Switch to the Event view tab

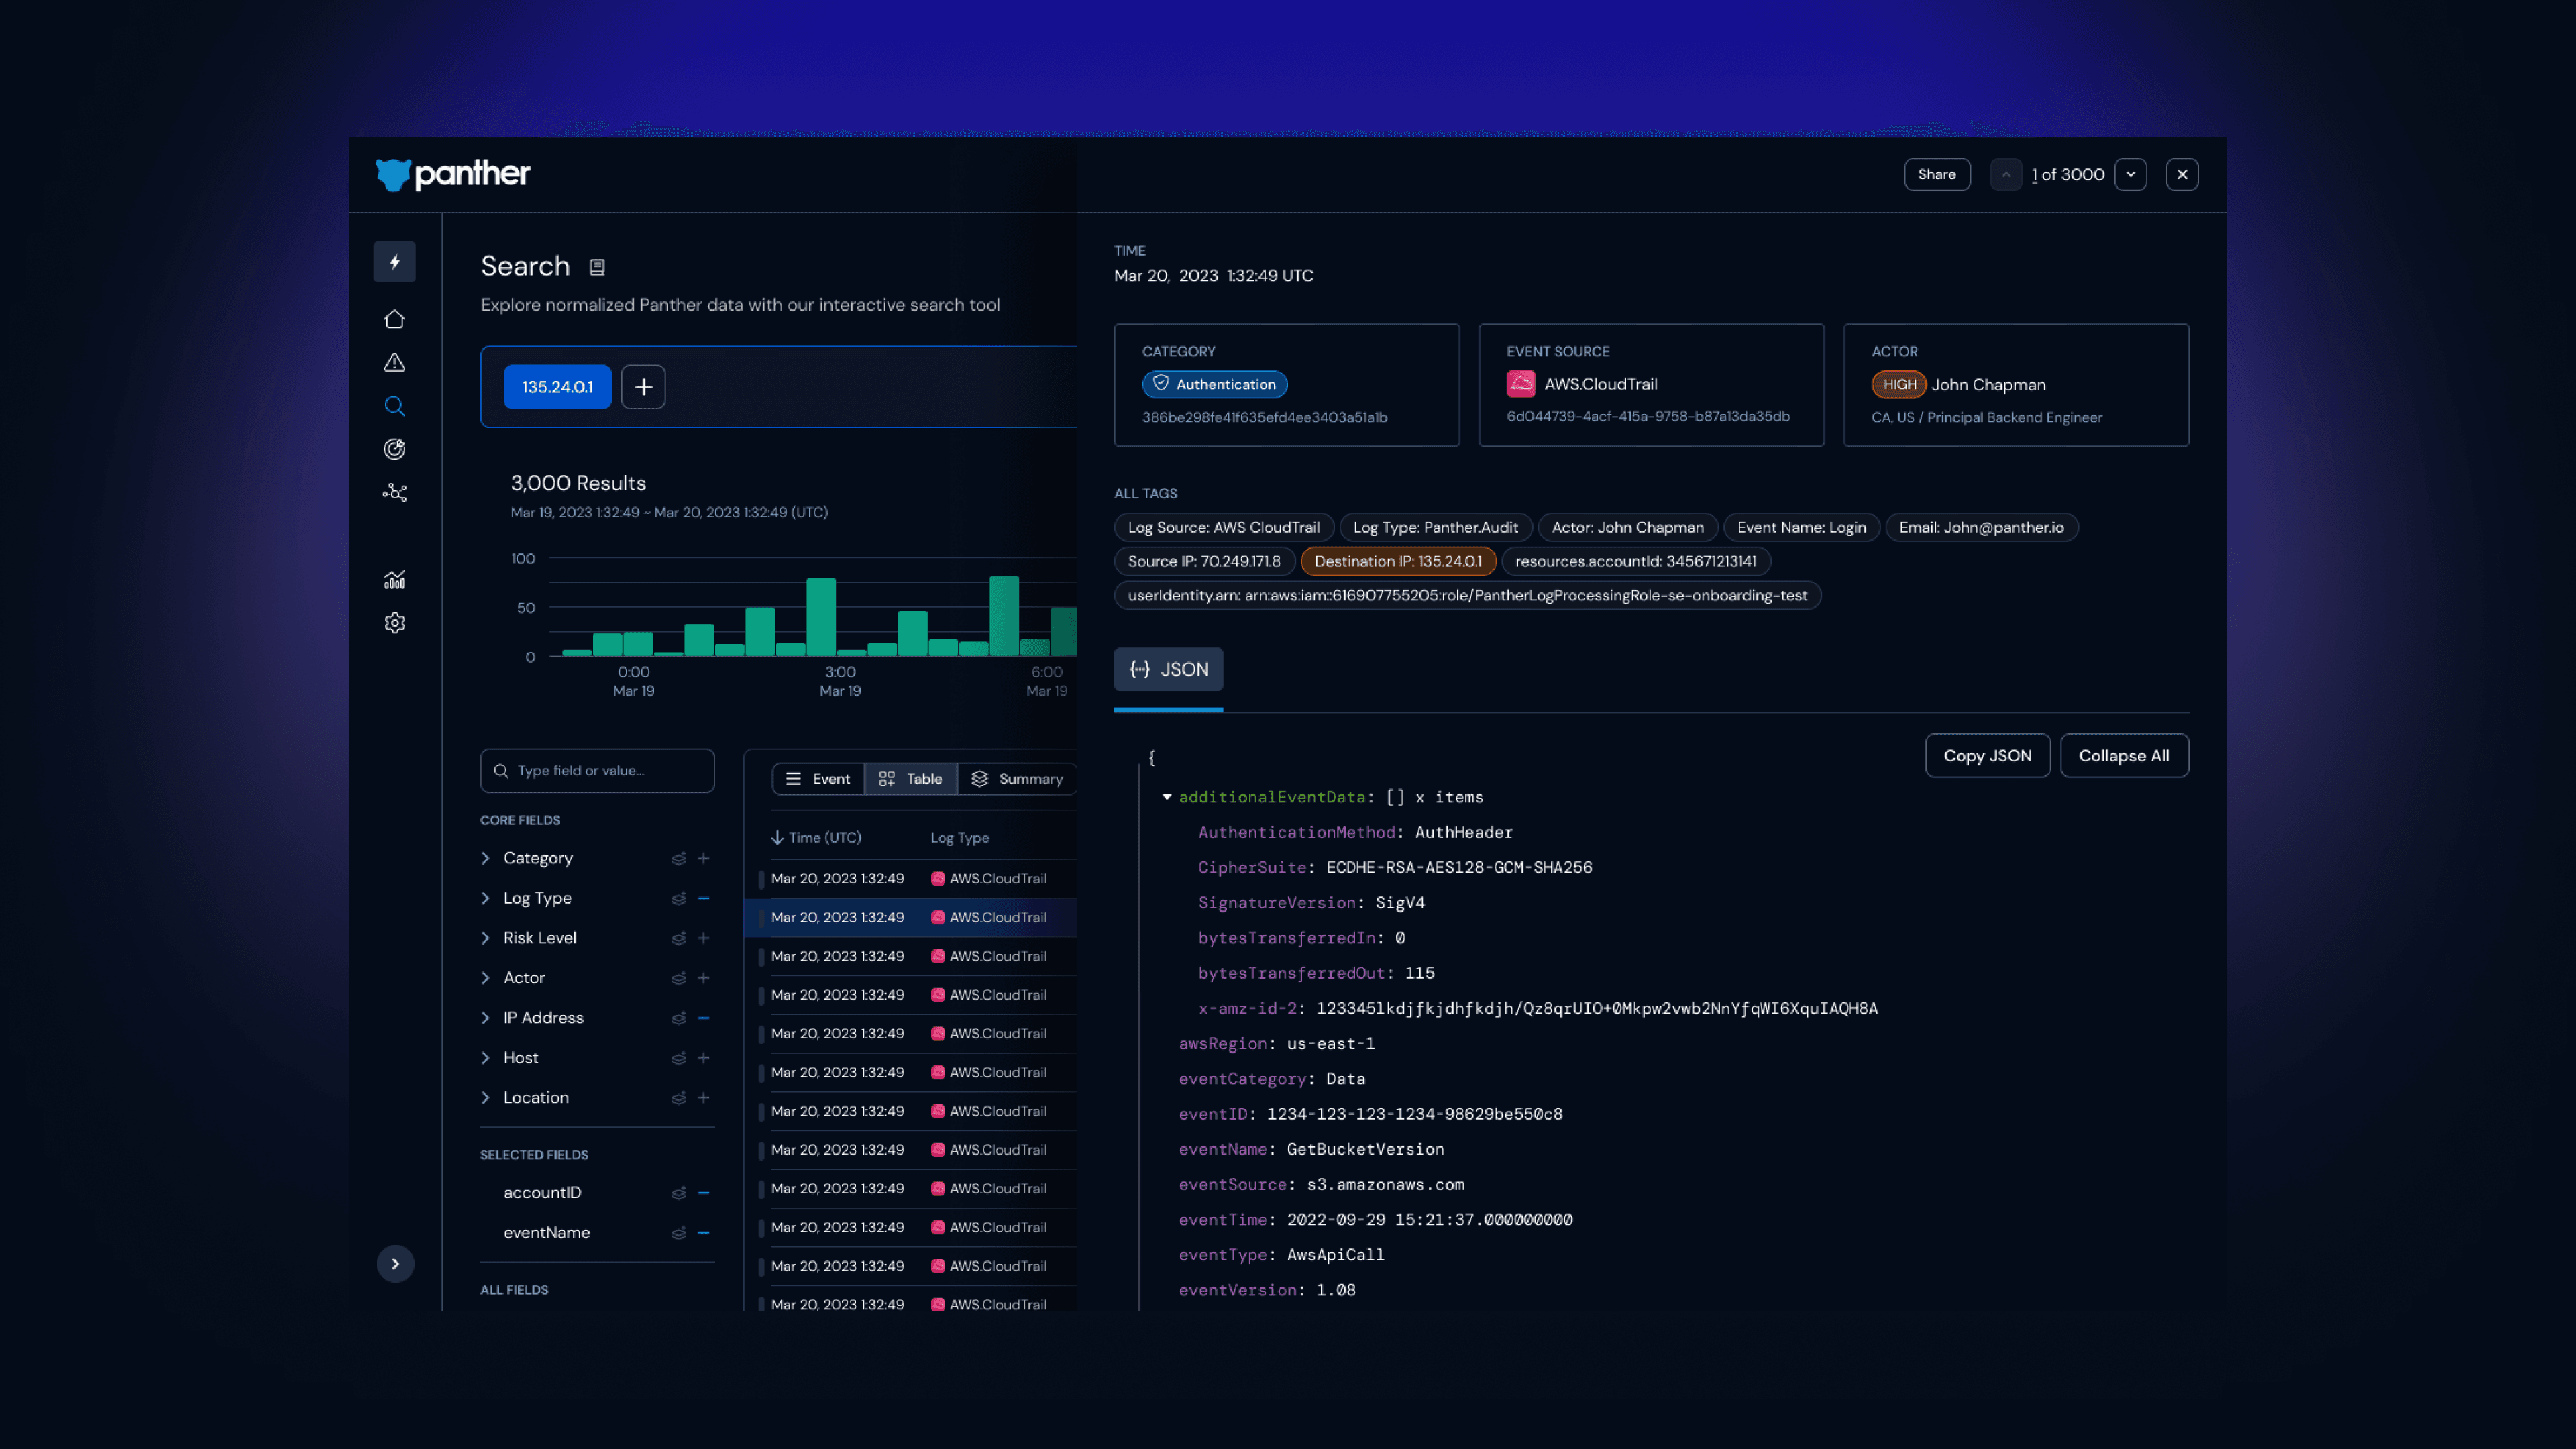818,779
